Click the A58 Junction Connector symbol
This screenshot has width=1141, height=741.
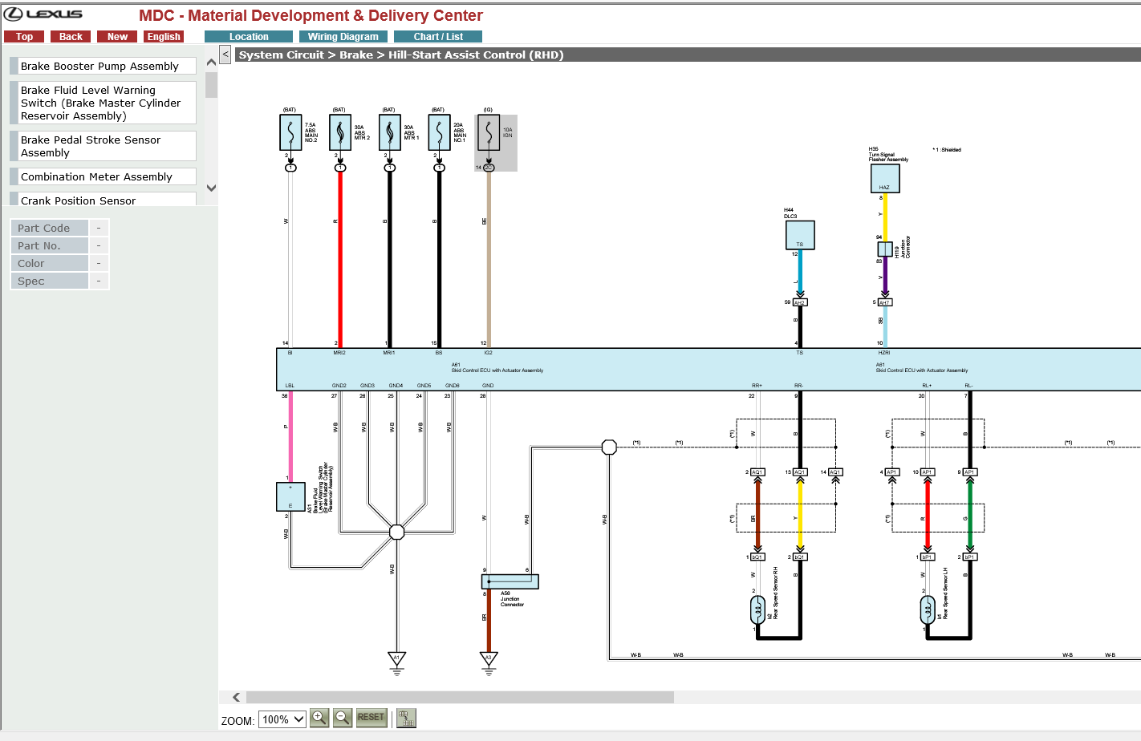[x=510, y=581]
